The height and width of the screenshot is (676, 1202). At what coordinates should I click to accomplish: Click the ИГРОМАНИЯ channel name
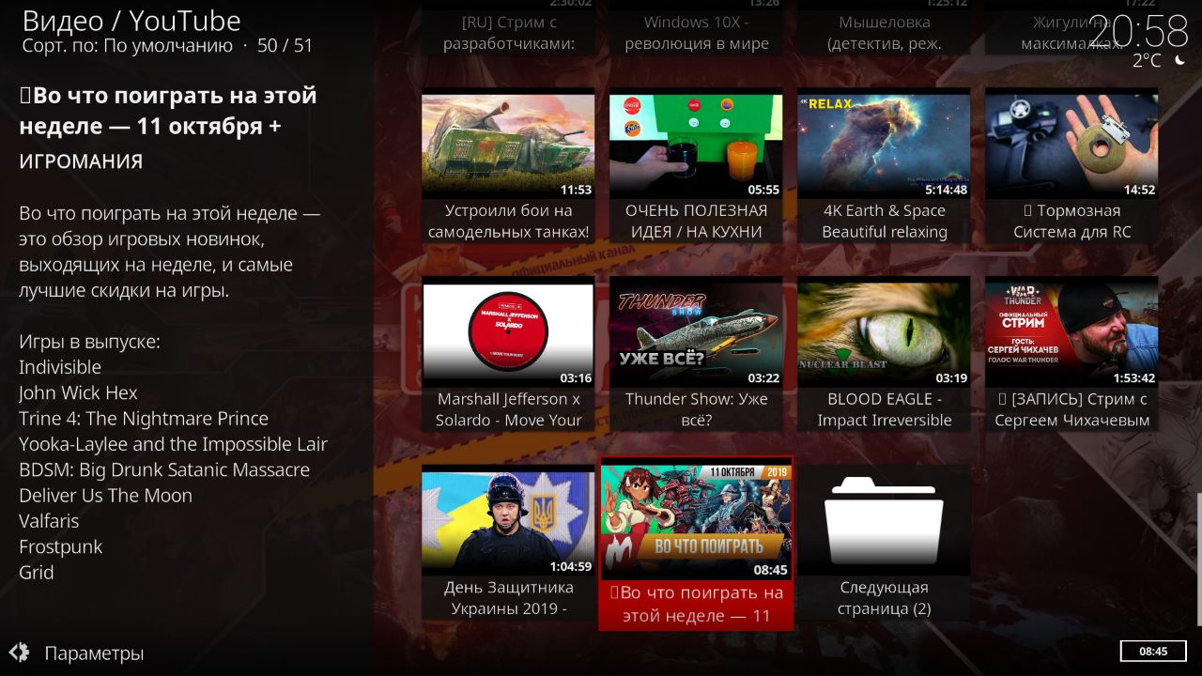point(81,161)
